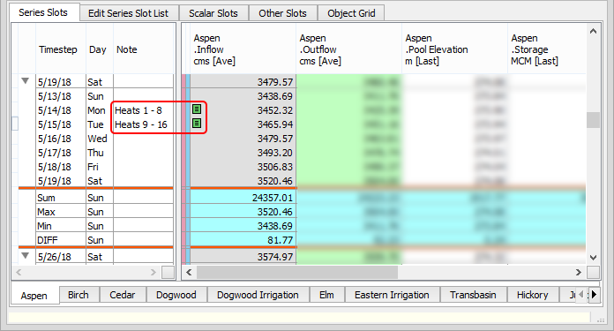Show previous sheet tabs with the left arrow
This screenshot has width=614, height=331.
(581, 294)
